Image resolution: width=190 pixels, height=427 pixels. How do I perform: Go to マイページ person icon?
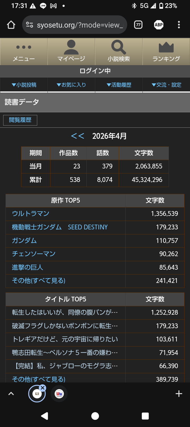point(71,47)
